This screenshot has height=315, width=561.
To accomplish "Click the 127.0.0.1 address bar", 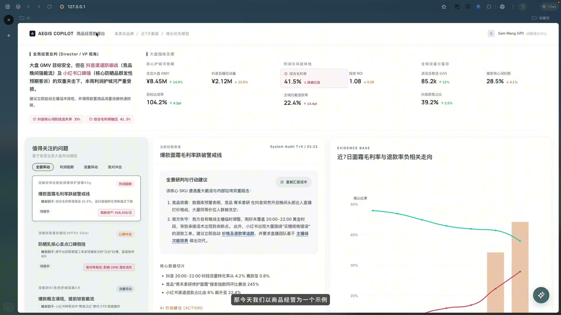I will (x=76, y=6).
